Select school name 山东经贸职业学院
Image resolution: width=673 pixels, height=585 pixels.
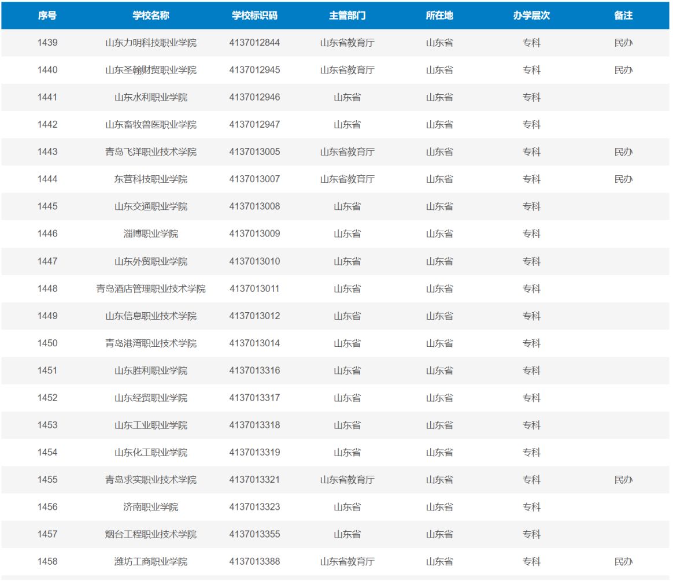click(x=151, y=398)
